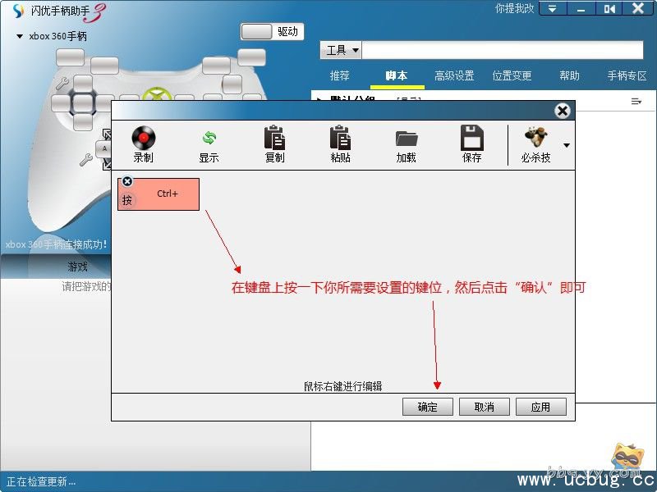Confirm with the 确定 button
The image size is (657, 492).
point(427,407)
